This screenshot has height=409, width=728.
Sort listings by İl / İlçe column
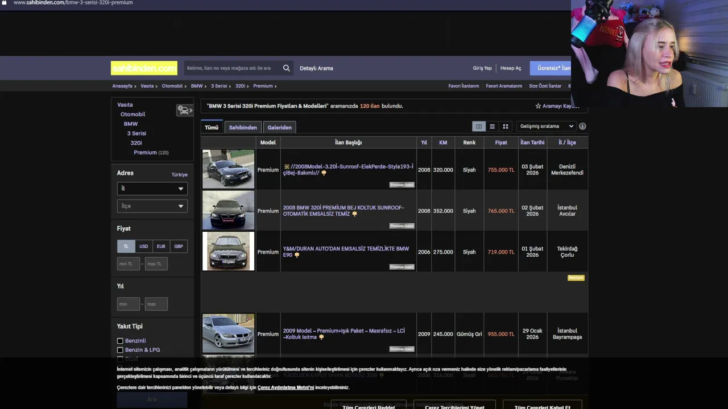(567, 143)
